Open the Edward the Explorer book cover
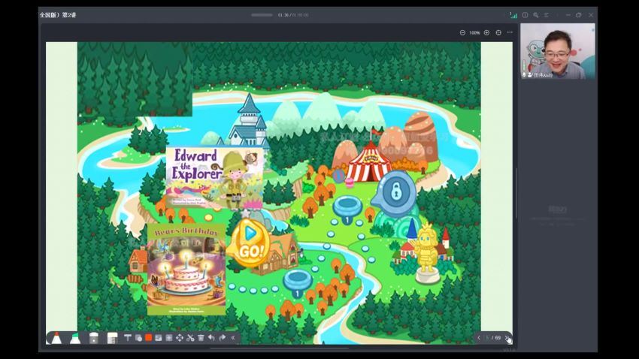This screenshot has width=639, height=359. tap(214, 178)
